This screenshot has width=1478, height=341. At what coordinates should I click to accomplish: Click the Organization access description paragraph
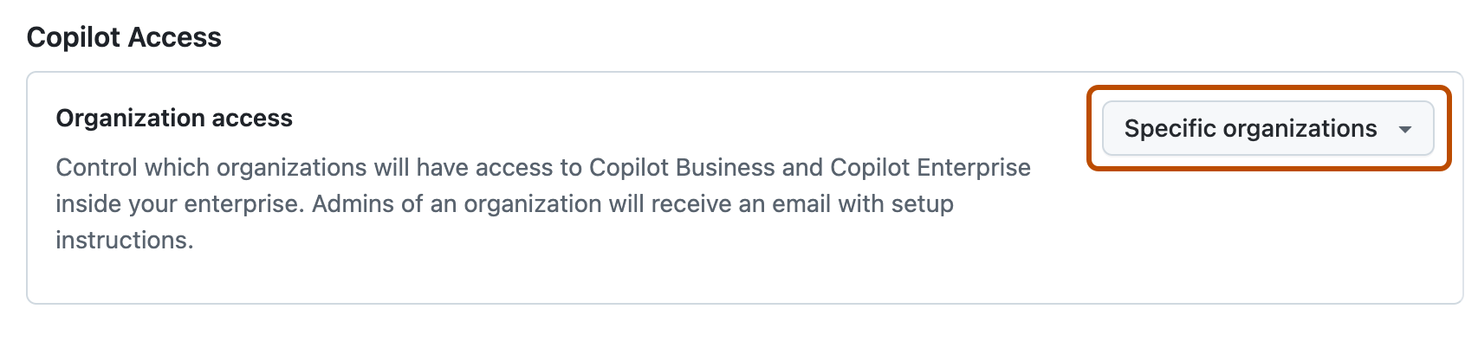543,203
